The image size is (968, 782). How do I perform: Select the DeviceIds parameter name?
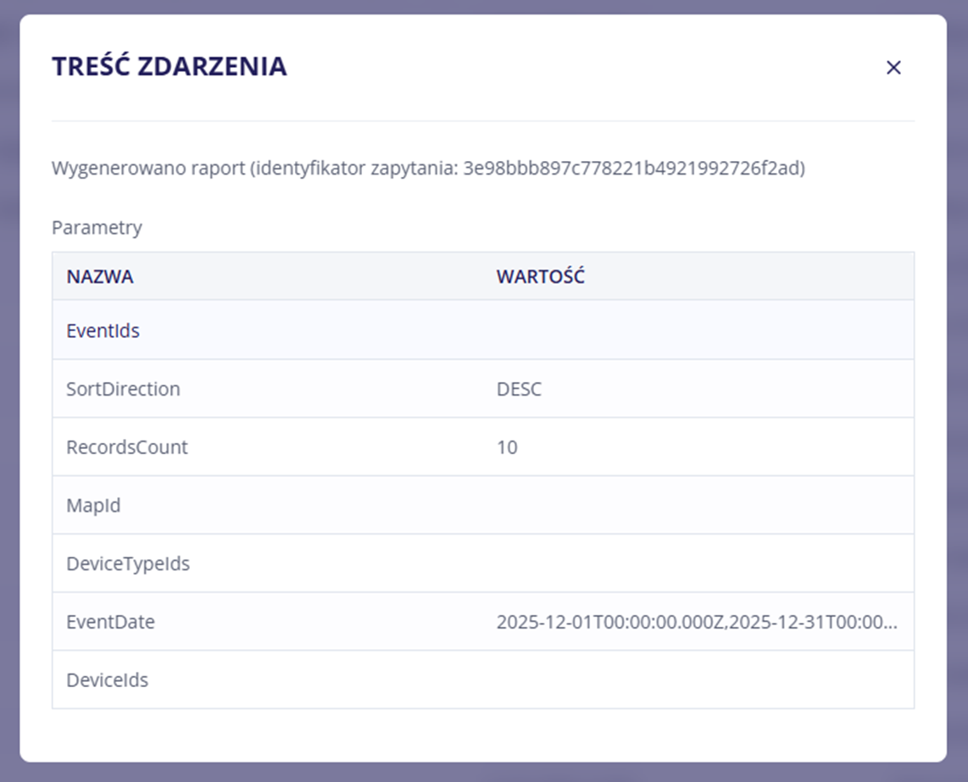click(x=107, y=679)
